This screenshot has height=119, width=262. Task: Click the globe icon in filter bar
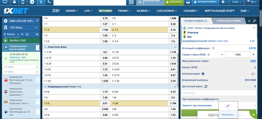(x=27, y=34)
